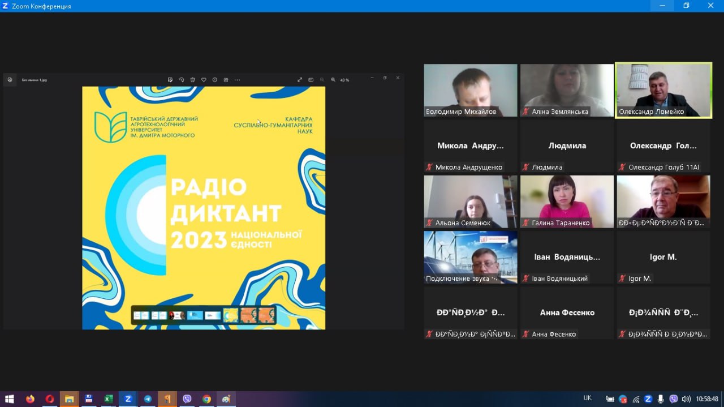Viewport: 724px width, 407px height.
Task: Add image to favorites with heart icon
Action: pyautogui.click(x=204, y=80)
